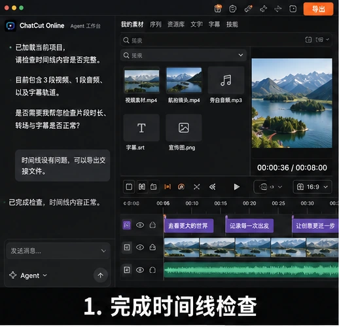Click the pencil-like icon with orange dot in top bar

point(248,9)
